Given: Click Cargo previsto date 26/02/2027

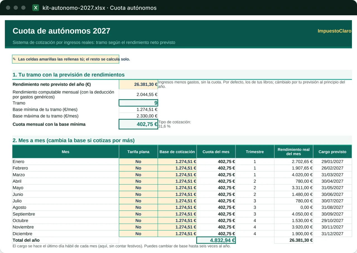Looking at the screenshot, I should coord(332,168).
